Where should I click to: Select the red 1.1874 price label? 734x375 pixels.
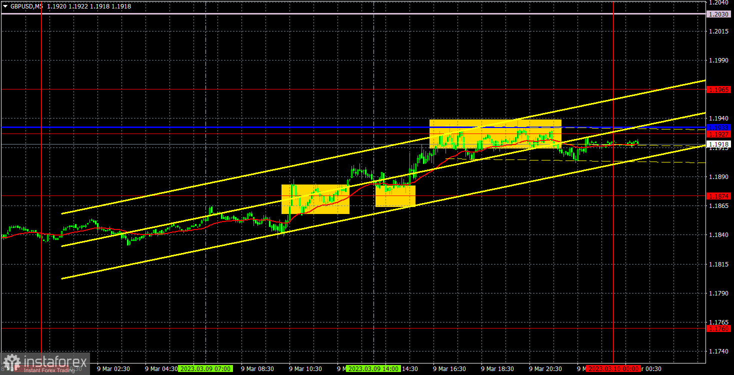719,196
